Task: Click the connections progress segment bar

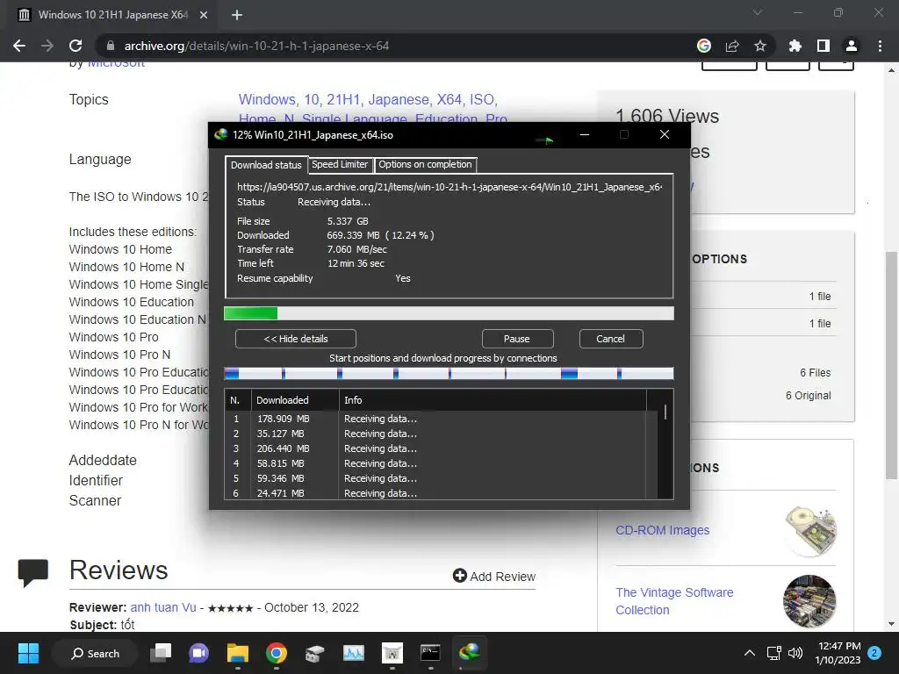Action: point(449,374)
